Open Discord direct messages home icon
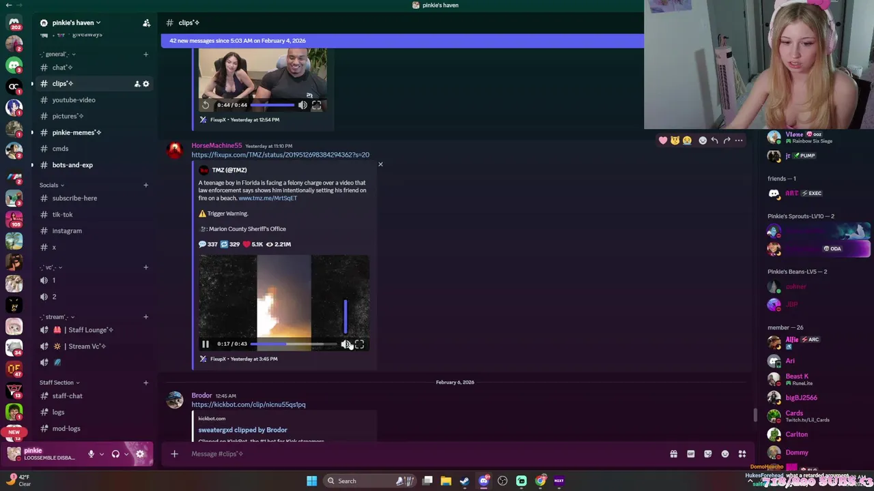The height and width of the screenshot is (491, 874). coord(14,23)
